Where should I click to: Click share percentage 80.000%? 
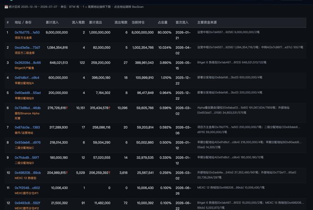(x=164, y=32)
